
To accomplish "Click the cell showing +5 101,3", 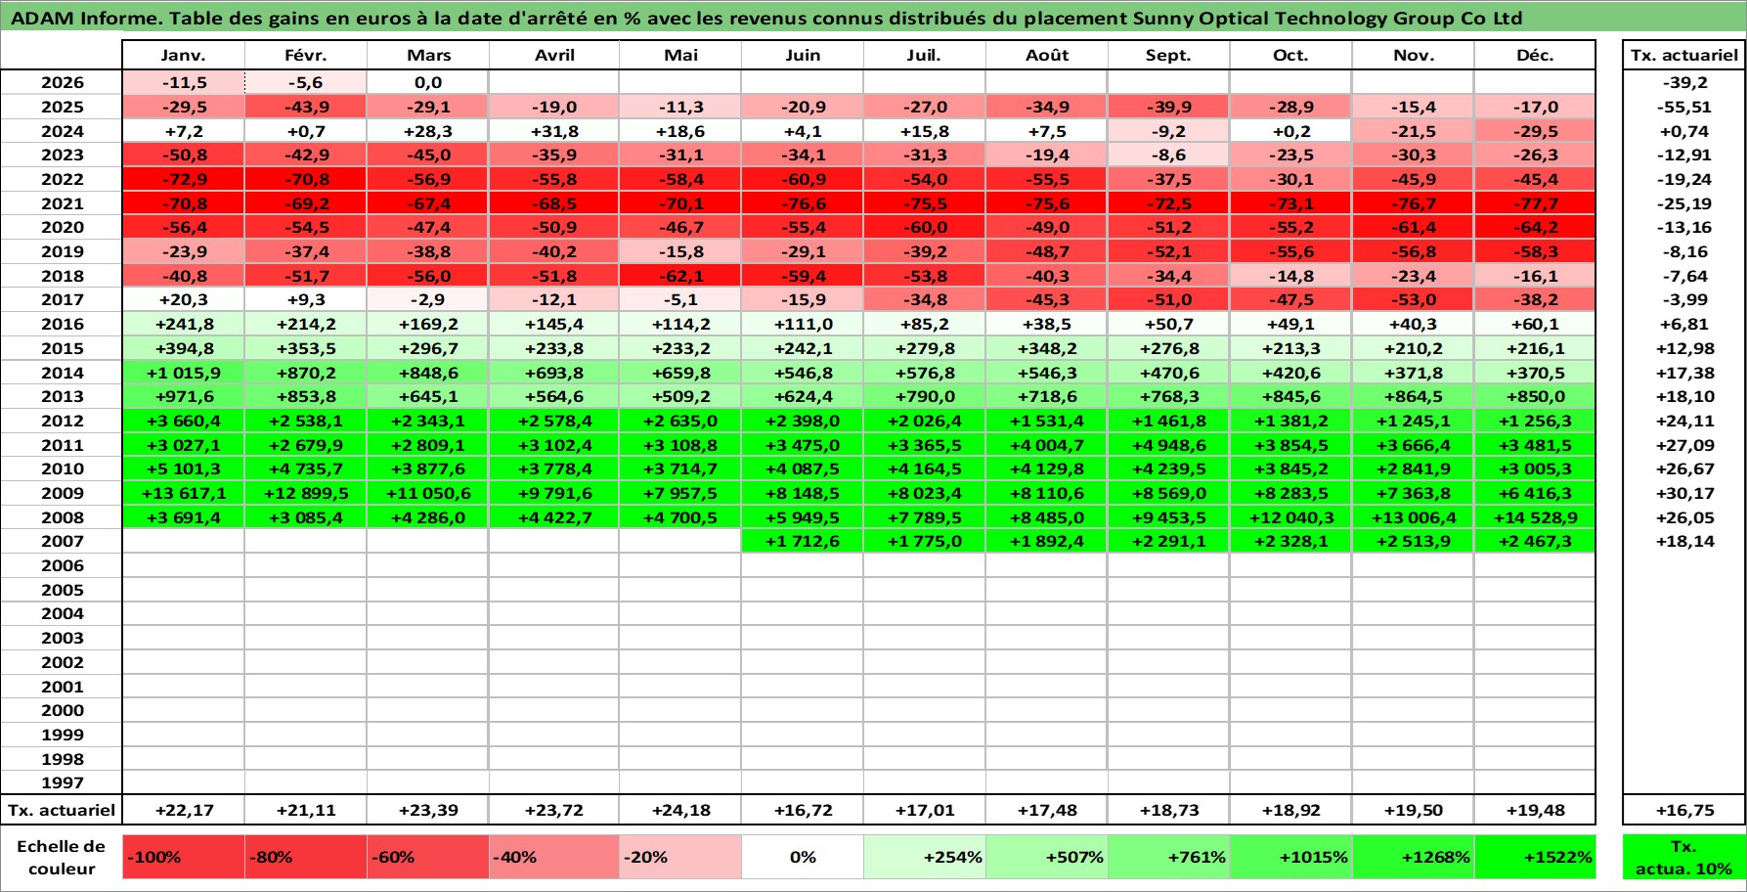I will point(184,468).
